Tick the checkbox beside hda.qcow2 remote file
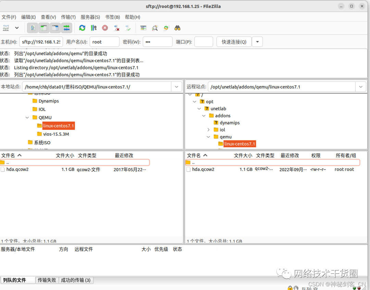370x290 pixels. tap(189, 169)
